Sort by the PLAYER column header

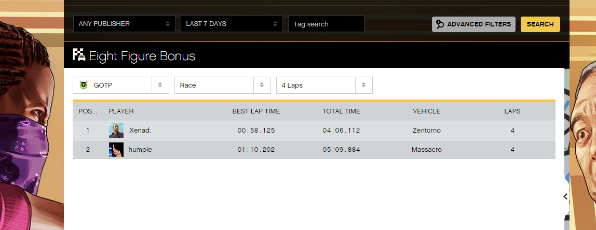click(121, 111)
